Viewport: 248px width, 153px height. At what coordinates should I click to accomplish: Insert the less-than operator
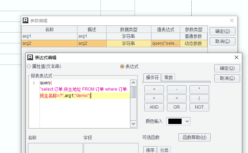177,98
